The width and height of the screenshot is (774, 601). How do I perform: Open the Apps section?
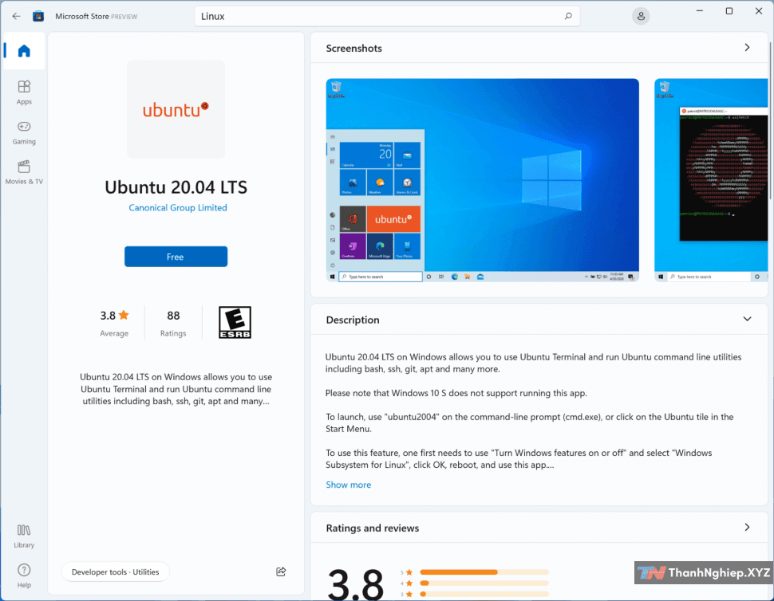(x=24, y=92)
